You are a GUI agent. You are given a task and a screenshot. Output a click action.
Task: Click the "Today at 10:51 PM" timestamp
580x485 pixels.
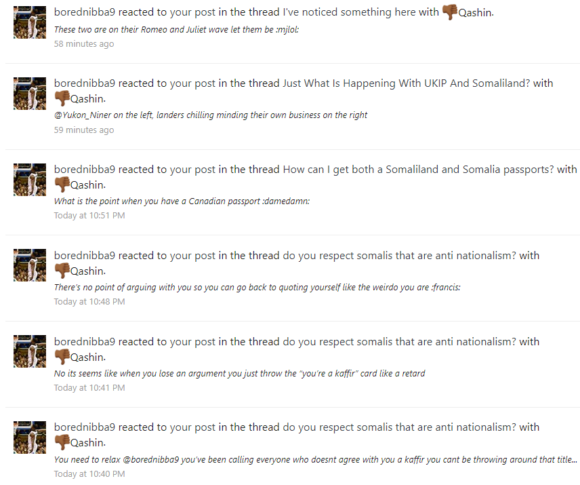coord(89,216)
